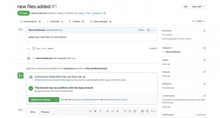220x118 pixels.
Task: Switch to the Files changed tab
Action: click(101, 21)
